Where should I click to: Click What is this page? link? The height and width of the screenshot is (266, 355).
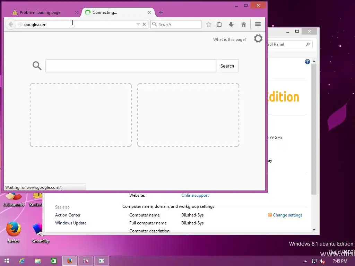230,39
